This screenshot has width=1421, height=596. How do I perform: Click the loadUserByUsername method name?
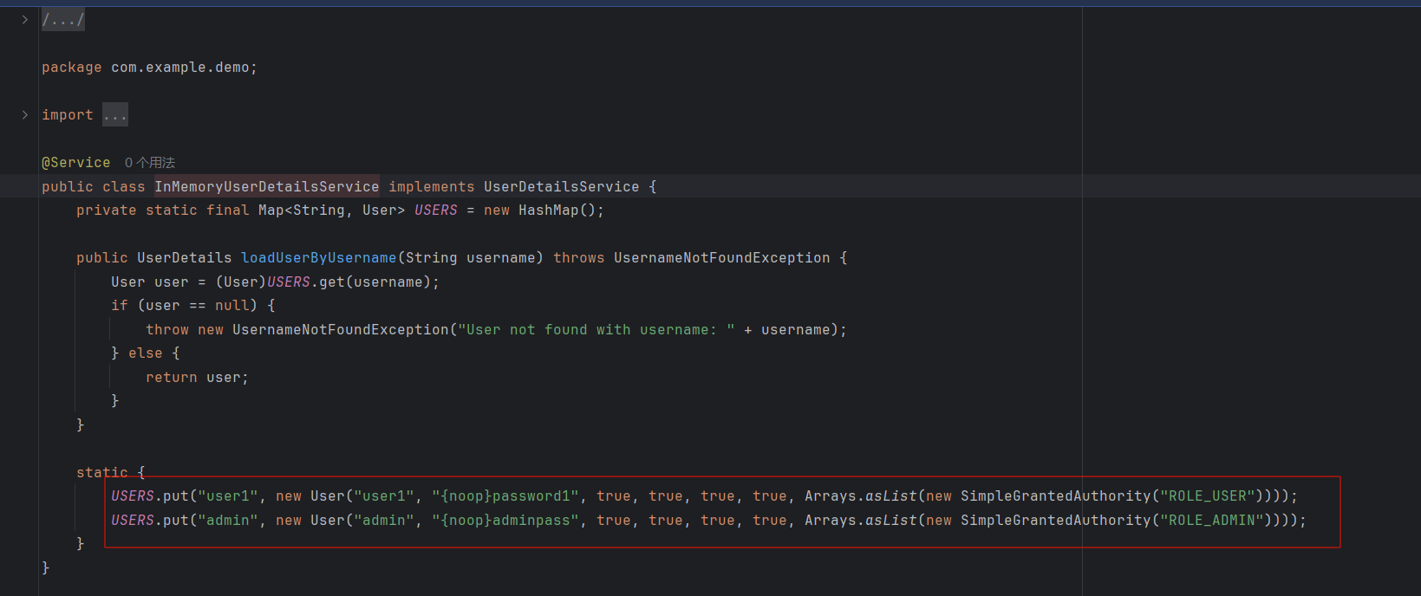coord(318,258)
